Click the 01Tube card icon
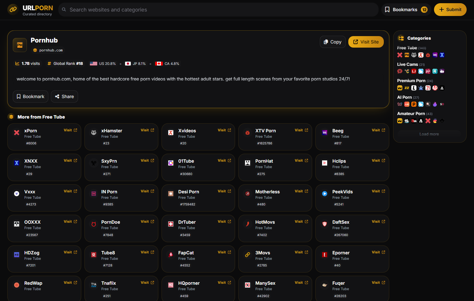This screenshot has height=301, width=474. point(171,163)
